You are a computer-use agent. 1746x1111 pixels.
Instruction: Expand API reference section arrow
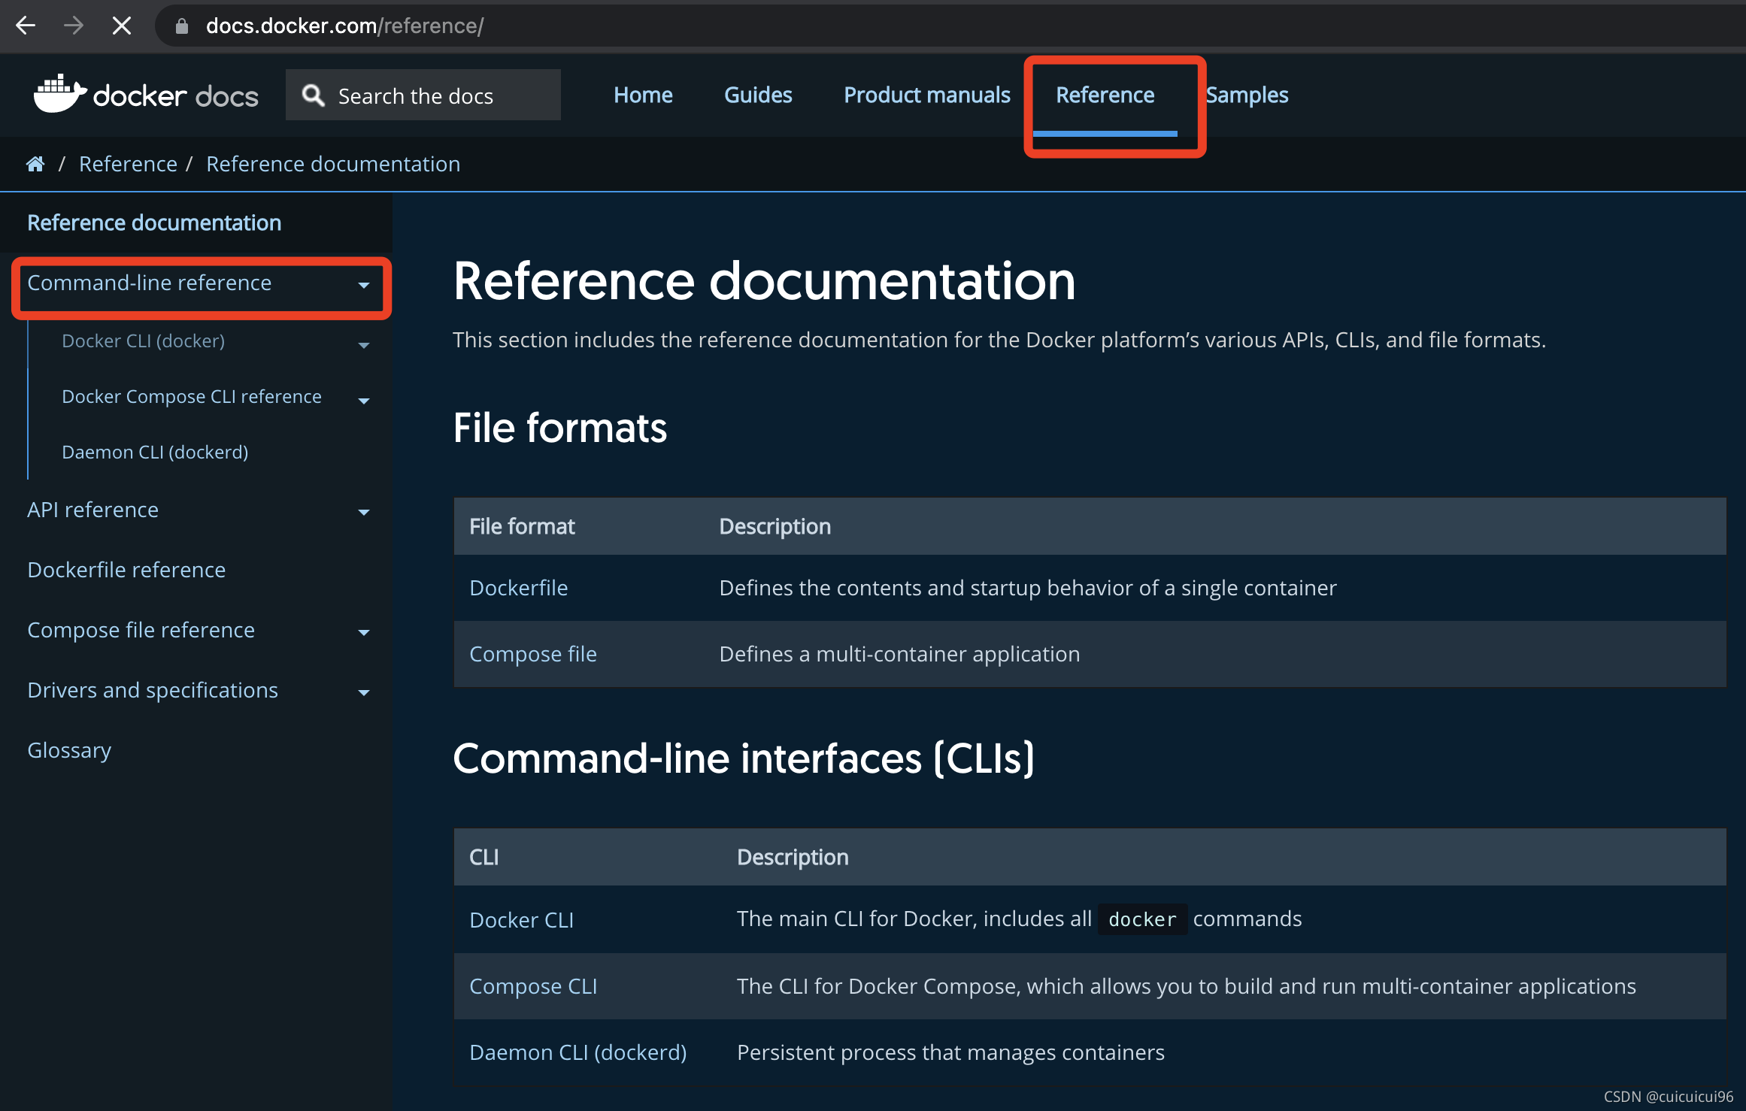click(x=364, y=512)
